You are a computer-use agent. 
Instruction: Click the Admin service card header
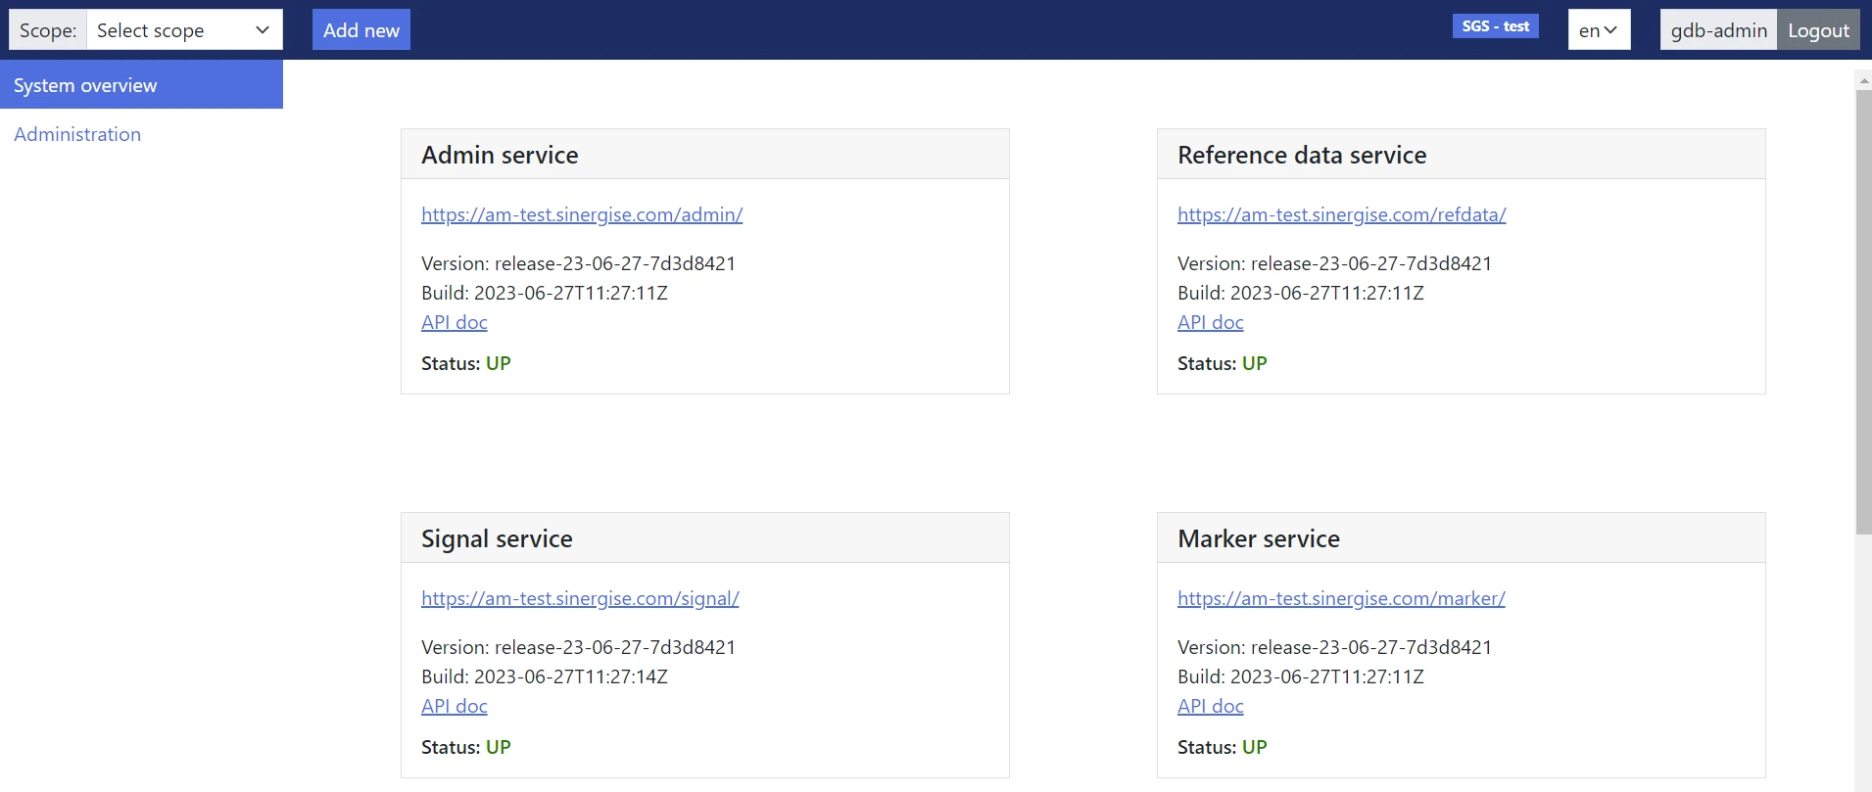point(704,155)
